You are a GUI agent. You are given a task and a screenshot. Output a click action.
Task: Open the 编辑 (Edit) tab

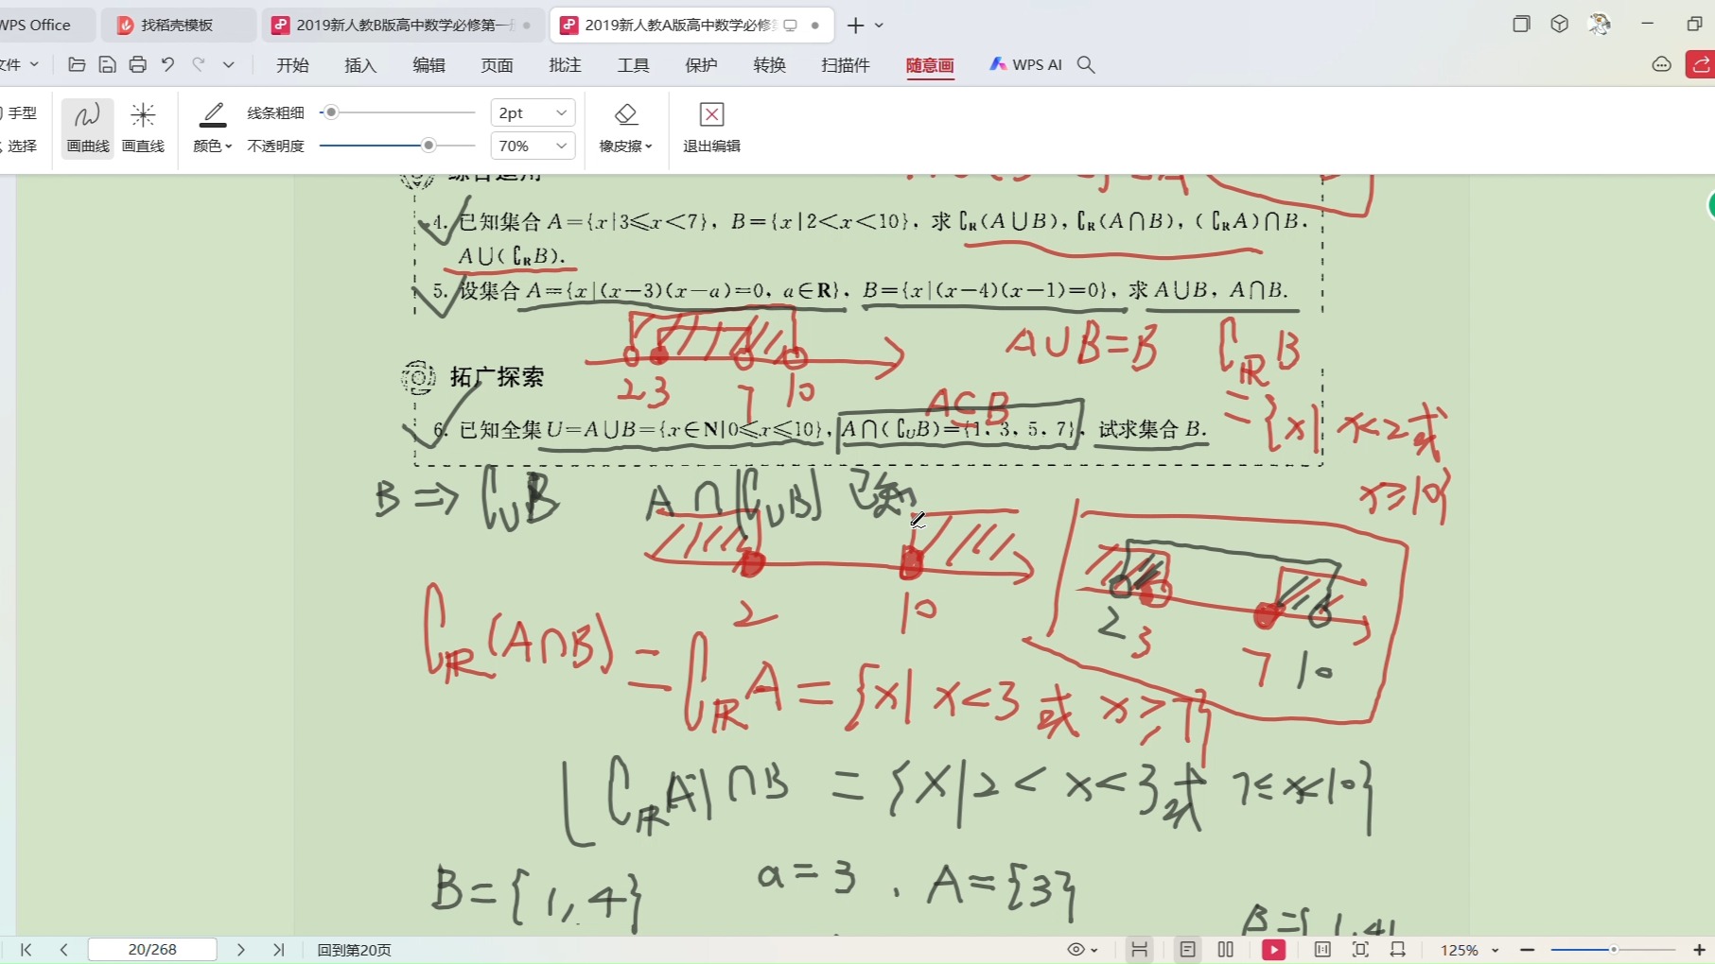429,64
